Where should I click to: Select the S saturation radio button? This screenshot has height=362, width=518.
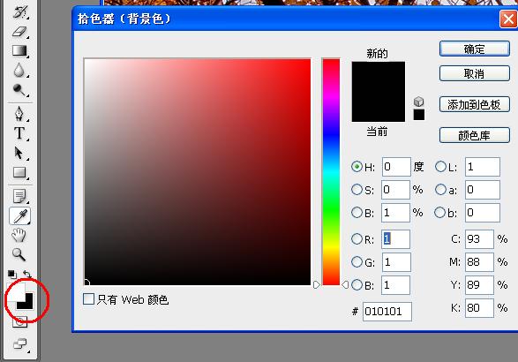[357, 190]
